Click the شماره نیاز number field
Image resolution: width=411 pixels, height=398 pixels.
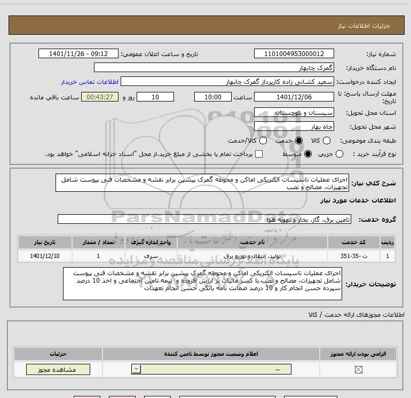(294, 53)
